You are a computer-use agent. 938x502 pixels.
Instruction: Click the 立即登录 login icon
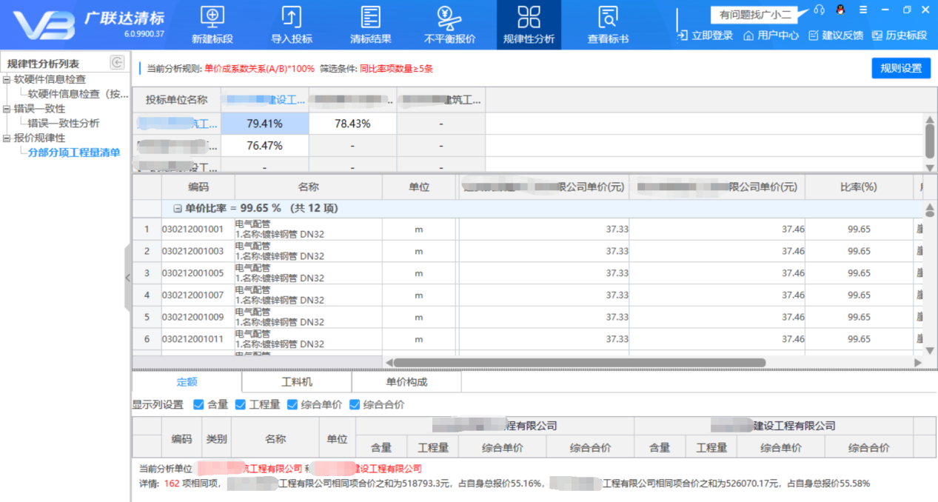[x=683, y=35]
